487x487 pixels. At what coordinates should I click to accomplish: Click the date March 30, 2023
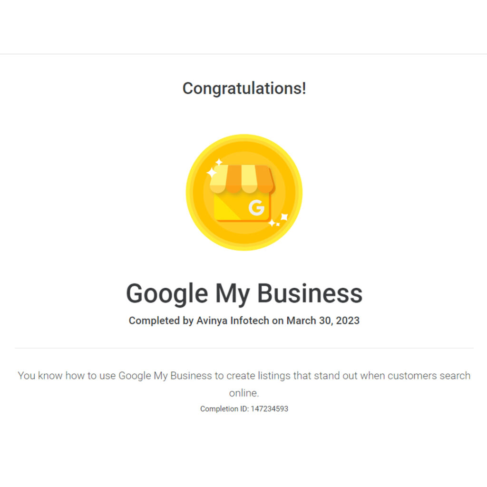click(x=323, y=321)
